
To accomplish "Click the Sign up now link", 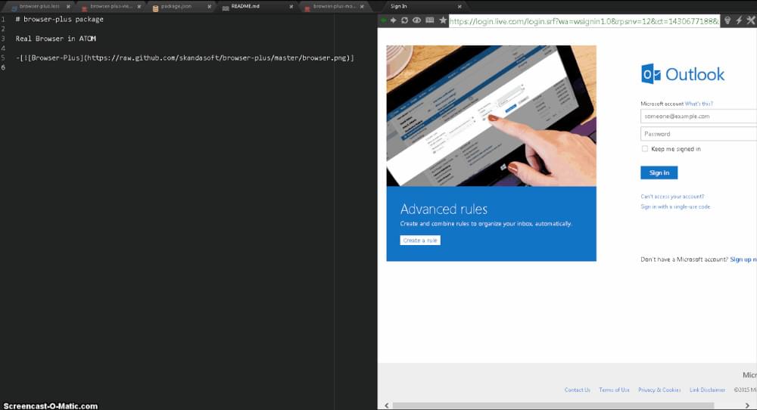I will [x=743, y=259].
